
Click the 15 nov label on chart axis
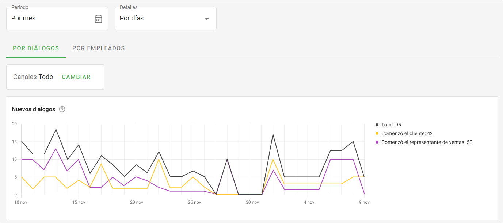[x=79, y=202]
